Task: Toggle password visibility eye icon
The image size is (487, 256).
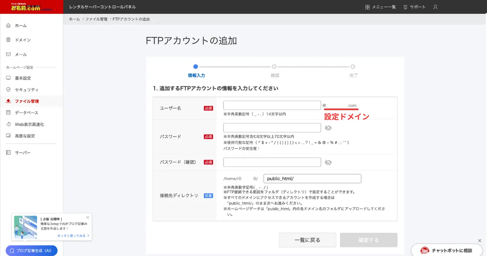Action: (x=328, y=128)
